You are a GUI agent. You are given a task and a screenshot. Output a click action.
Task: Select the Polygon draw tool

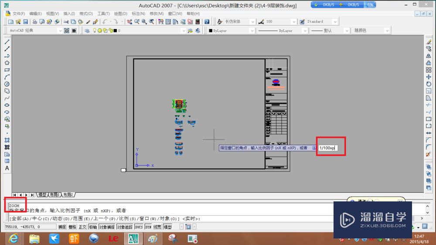[x=7, y=63]
